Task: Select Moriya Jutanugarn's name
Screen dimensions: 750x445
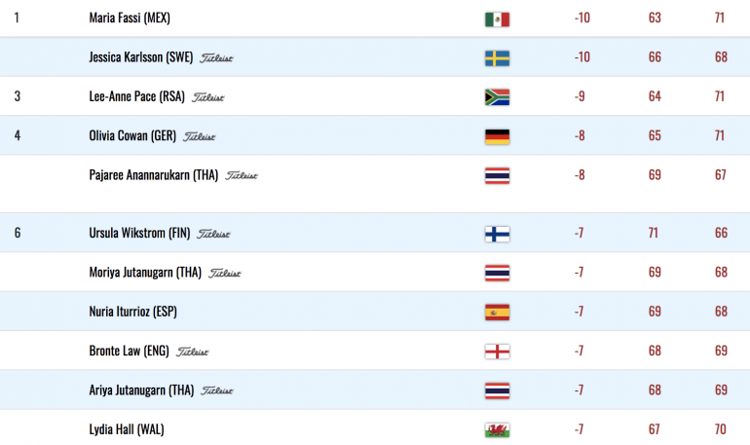Action: [x=145, y=273]
